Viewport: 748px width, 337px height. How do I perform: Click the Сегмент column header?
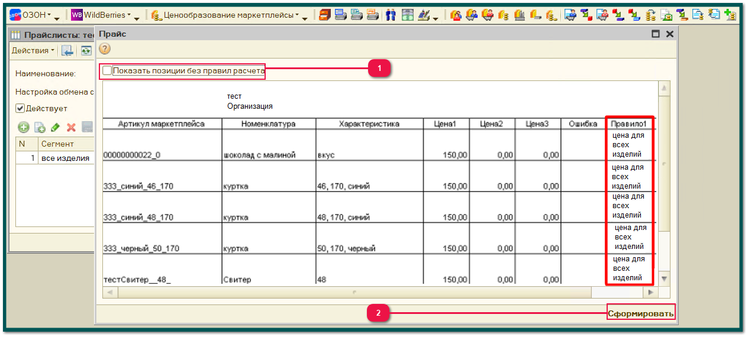point(66,144)
